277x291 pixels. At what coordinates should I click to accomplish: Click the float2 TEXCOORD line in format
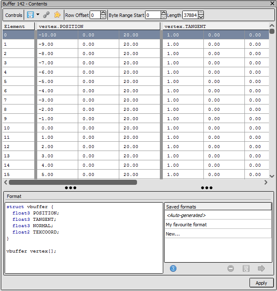pos(36,232)
